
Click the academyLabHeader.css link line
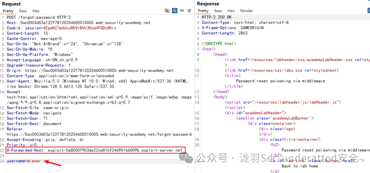(x=297, y=60)
